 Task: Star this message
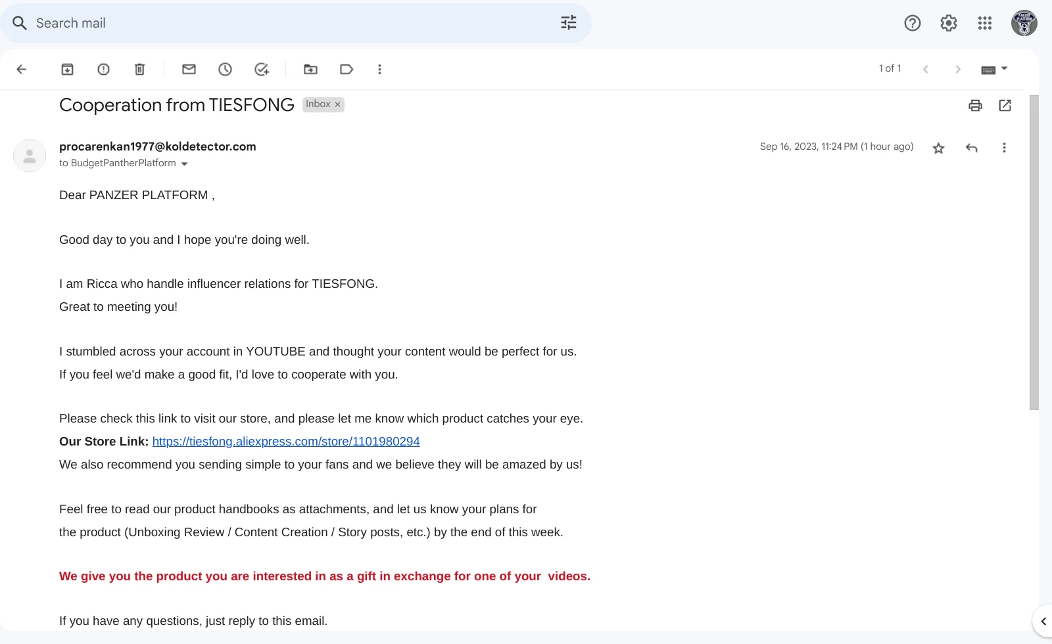[938, 148]
